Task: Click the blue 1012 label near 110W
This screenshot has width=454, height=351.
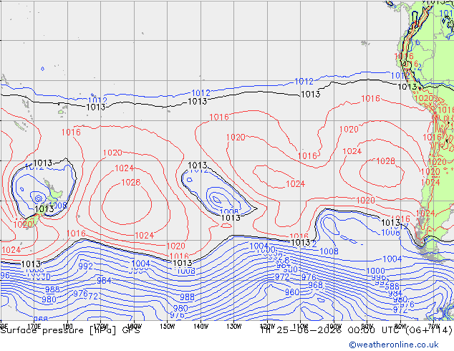Action: pyautogui.click(x=304, y=82)
